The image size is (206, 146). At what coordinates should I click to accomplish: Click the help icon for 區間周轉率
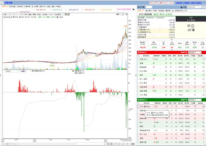click(x=154, y=37)
